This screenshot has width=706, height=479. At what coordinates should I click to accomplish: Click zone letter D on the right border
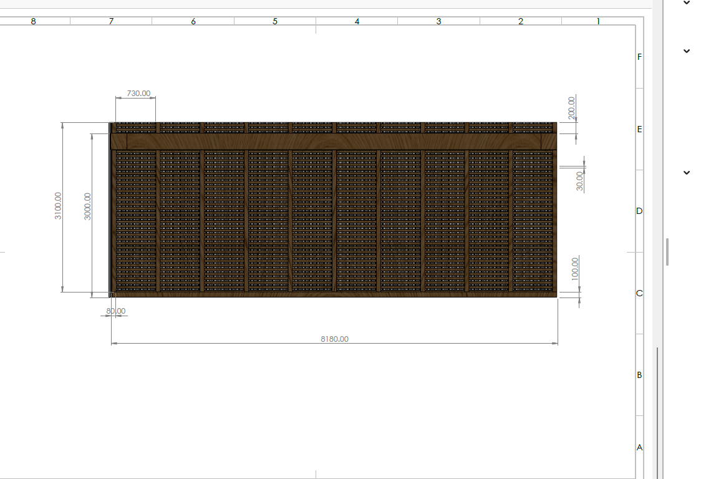pos(639,211)
